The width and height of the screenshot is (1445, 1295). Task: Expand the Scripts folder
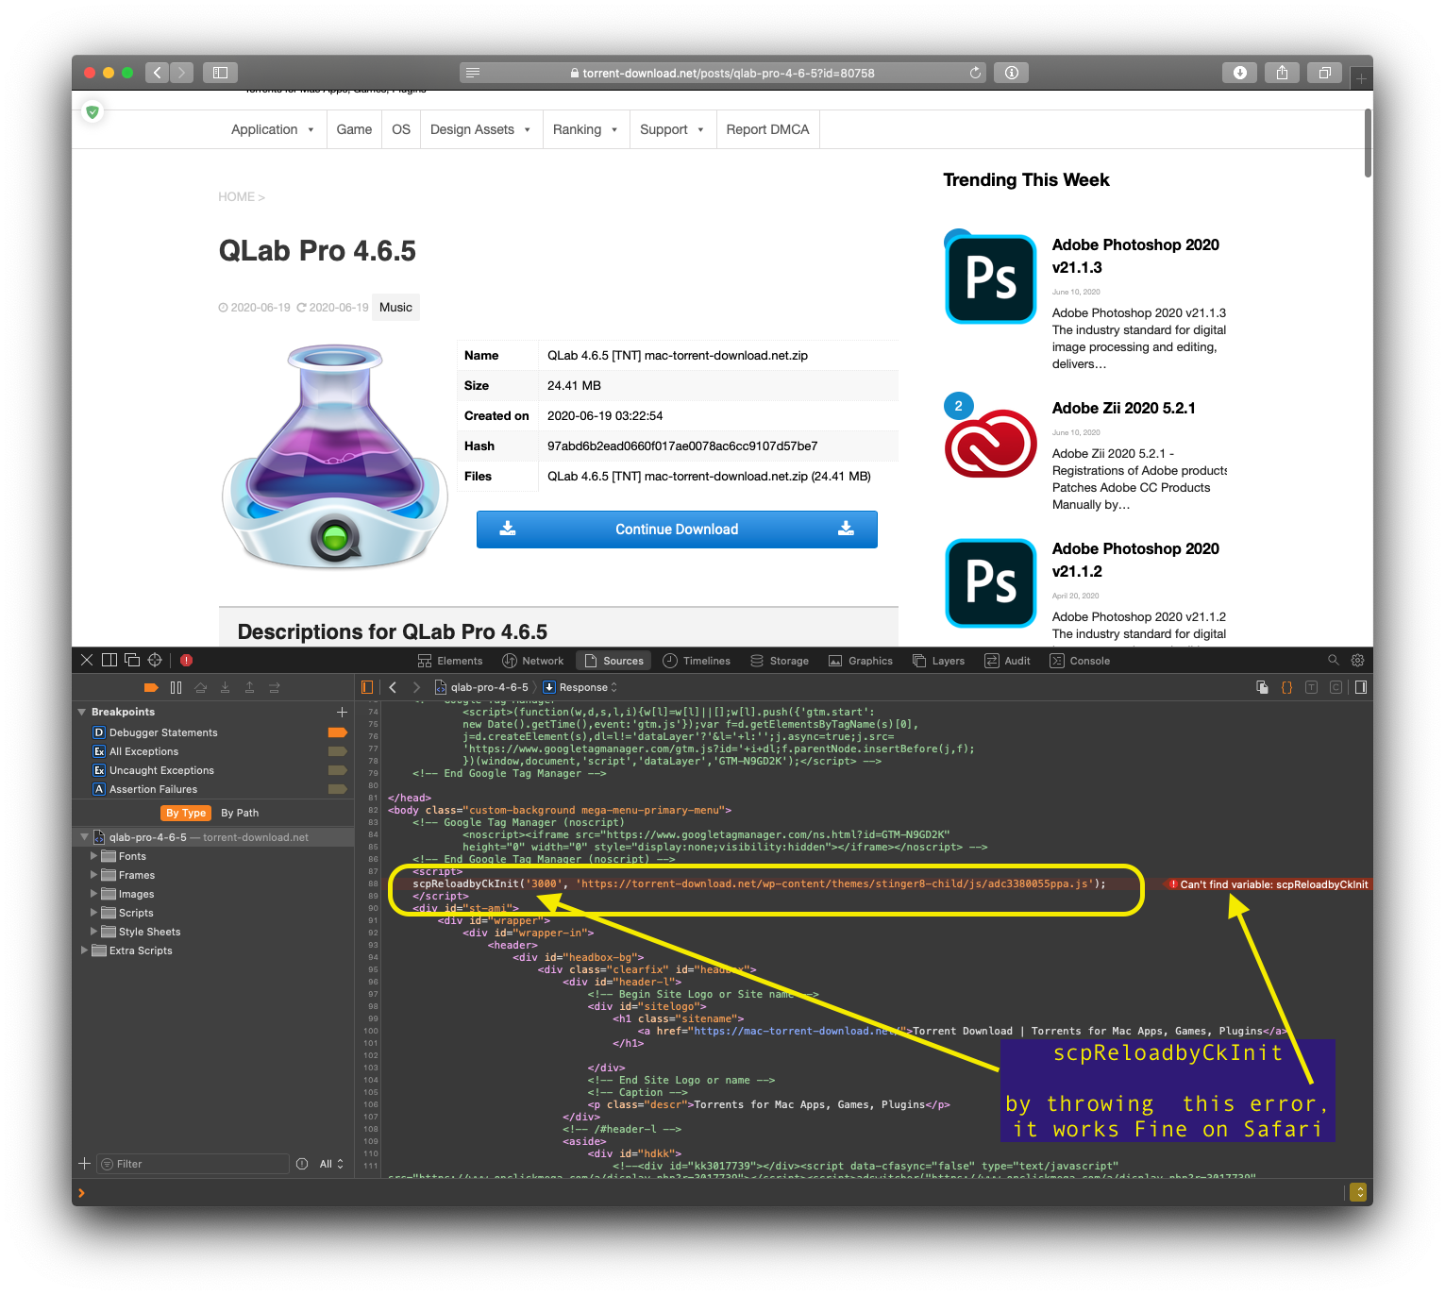pos(93,913)
